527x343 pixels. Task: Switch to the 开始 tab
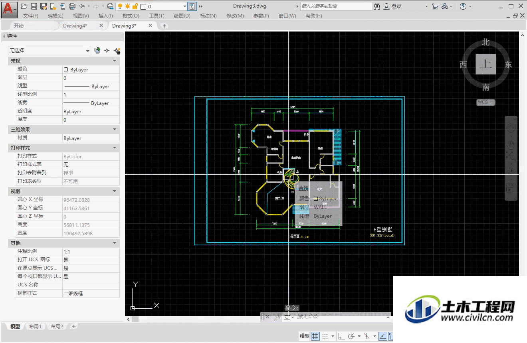19,26
